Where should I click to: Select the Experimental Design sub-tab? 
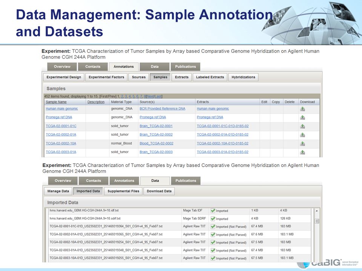[x=64, y=77]
